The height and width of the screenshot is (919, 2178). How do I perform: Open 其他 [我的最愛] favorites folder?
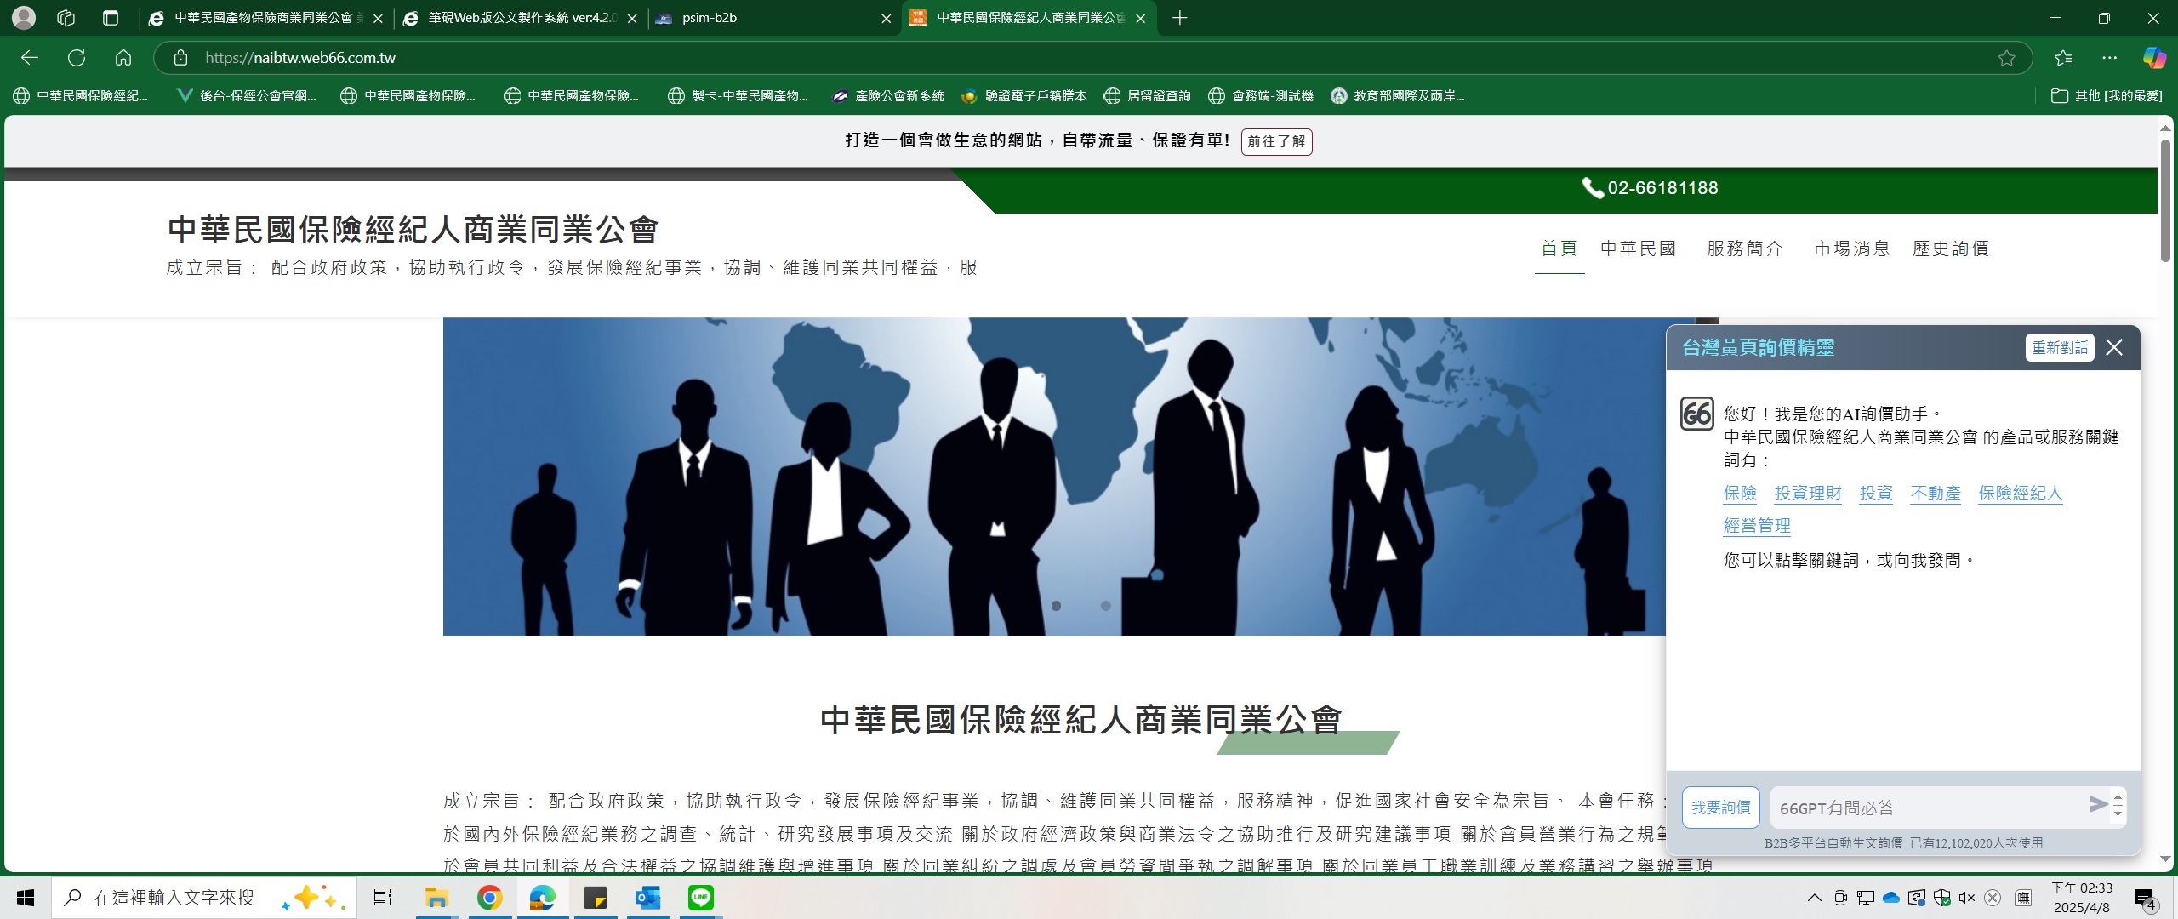point(2107,96)
